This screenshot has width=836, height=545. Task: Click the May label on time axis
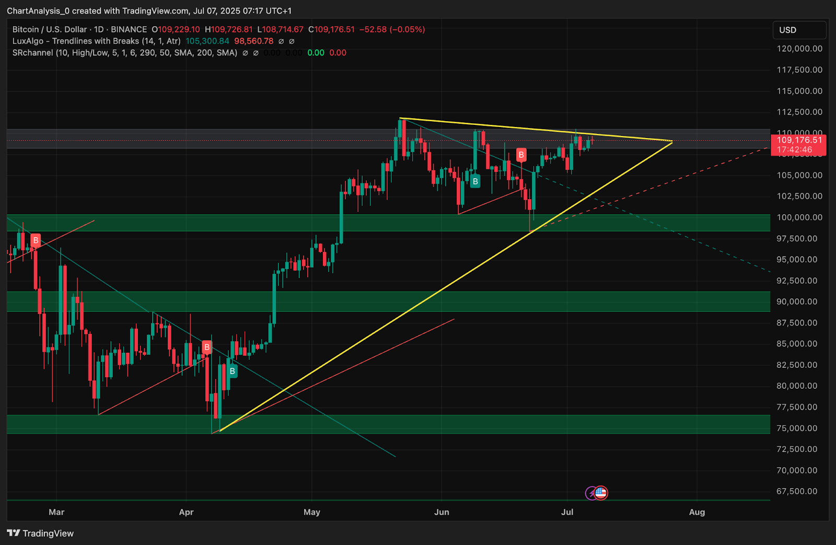312,512
